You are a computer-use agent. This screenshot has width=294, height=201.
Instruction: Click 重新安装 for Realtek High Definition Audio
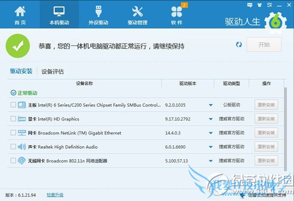click(266, 147)
